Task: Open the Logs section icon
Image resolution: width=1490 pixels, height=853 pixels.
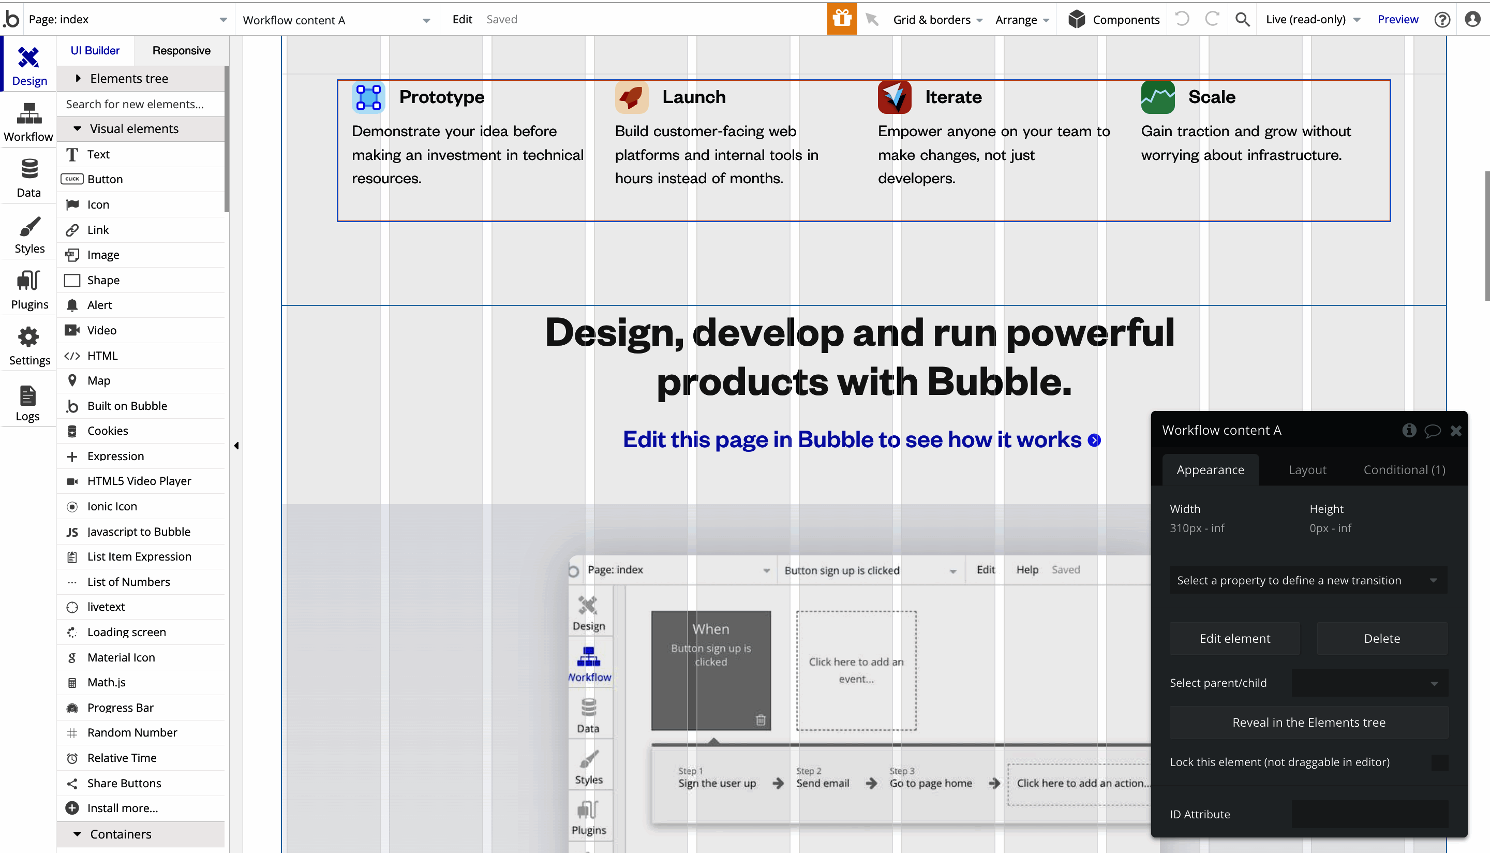Action: [27, 402]
